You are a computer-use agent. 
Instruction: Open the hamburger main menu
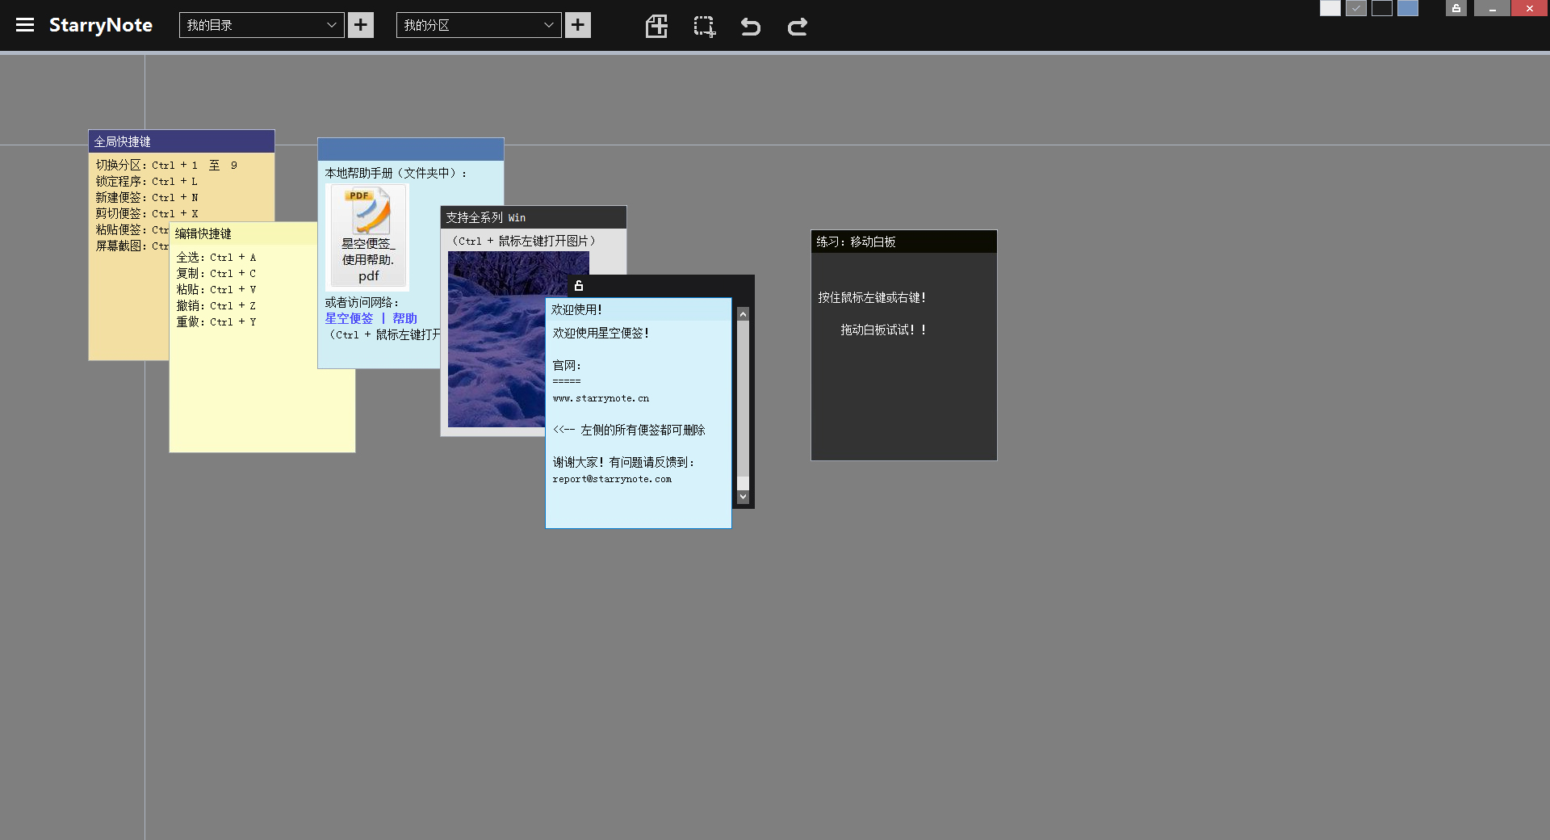[x=25, y=25]
